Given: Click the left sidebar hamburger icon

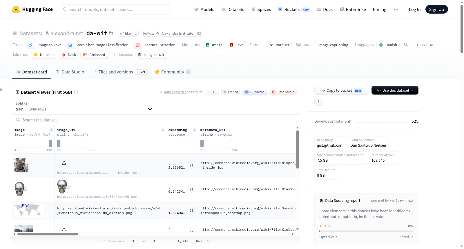Looking at the screenshot, I should coord(1,89).
